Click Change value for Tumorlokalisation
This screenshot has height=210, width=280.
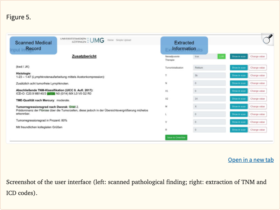tap(257, 68)
